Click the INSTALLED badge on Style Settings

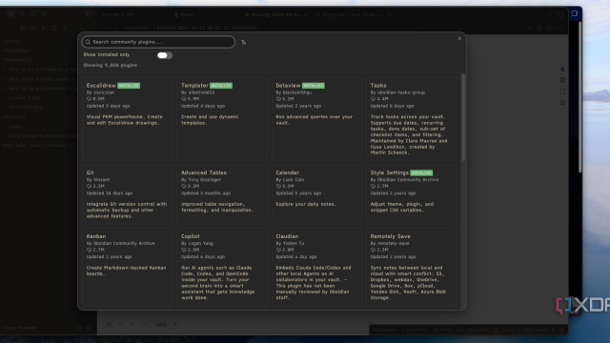tap(421, 172)
